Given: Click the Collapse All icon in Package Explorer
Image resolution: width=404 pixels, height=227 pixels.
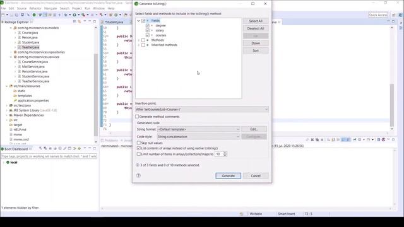Looking at the screenshot, I should (74, 22).
